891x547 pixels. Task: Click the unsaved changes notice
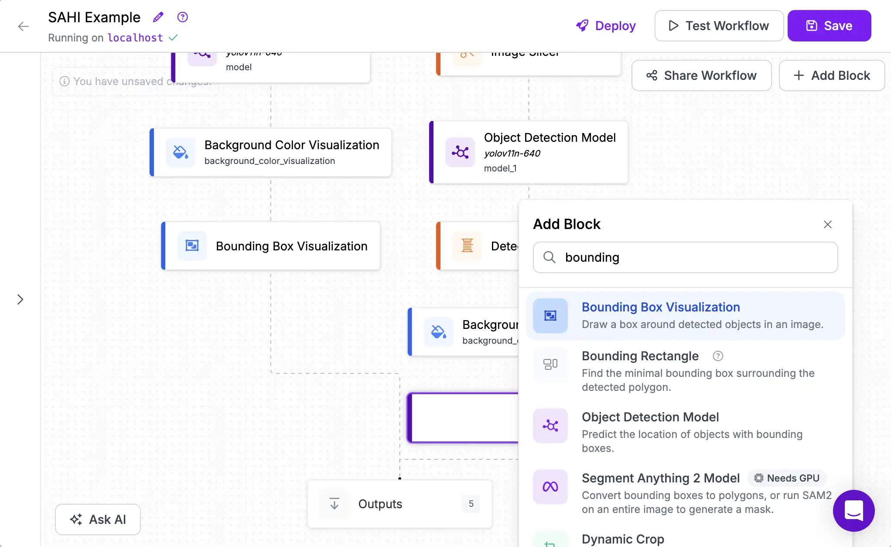click(135, 81)
